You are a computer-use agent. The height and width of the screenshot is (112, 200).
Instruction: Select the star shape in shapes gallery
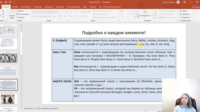point(135,16)
